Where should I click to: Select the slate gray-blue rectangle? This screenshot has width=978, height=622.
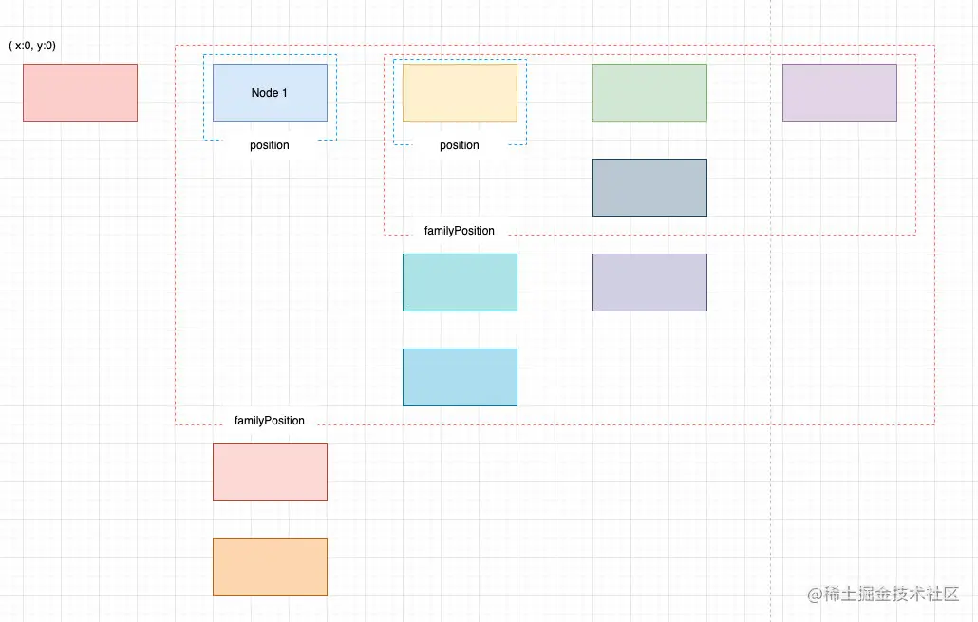pos(649,187)
